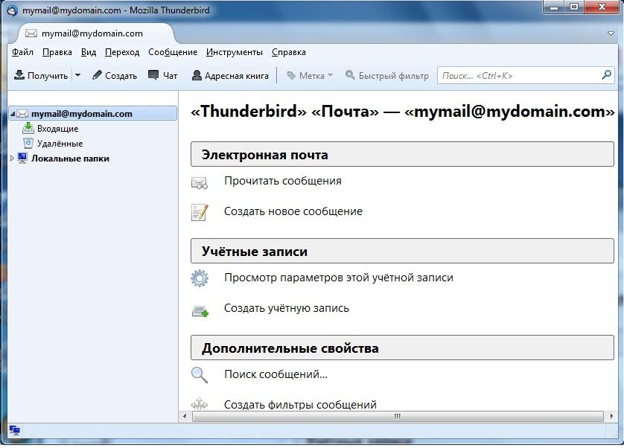Click Создать новое сообщение link

[293, 211]
